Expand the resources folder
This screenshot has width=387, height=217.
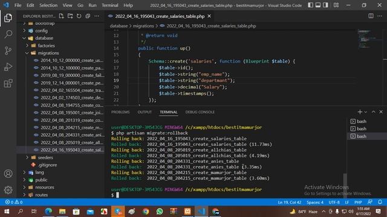[x=44, y=187]
